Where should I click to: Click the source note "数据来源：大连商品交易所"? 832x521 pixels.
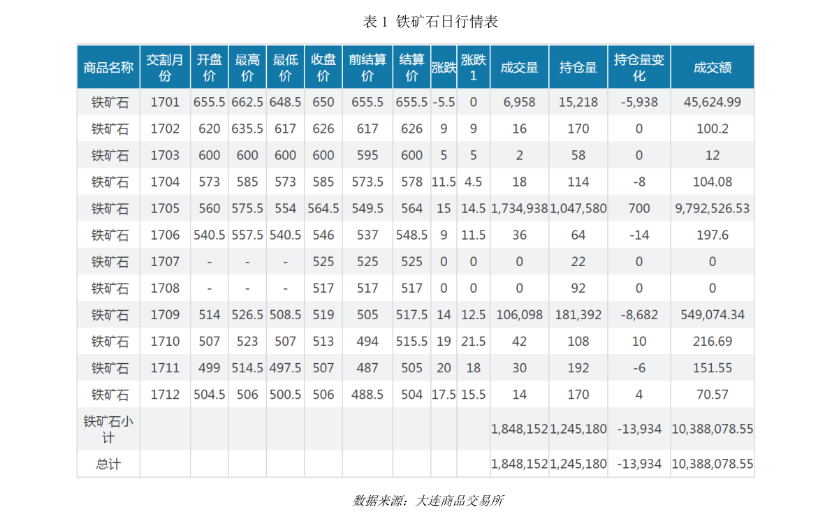[428, 500]
